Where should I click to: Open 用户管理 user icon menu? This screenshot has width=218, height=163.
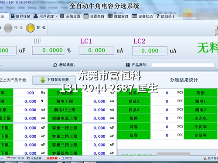coord(36,16)
